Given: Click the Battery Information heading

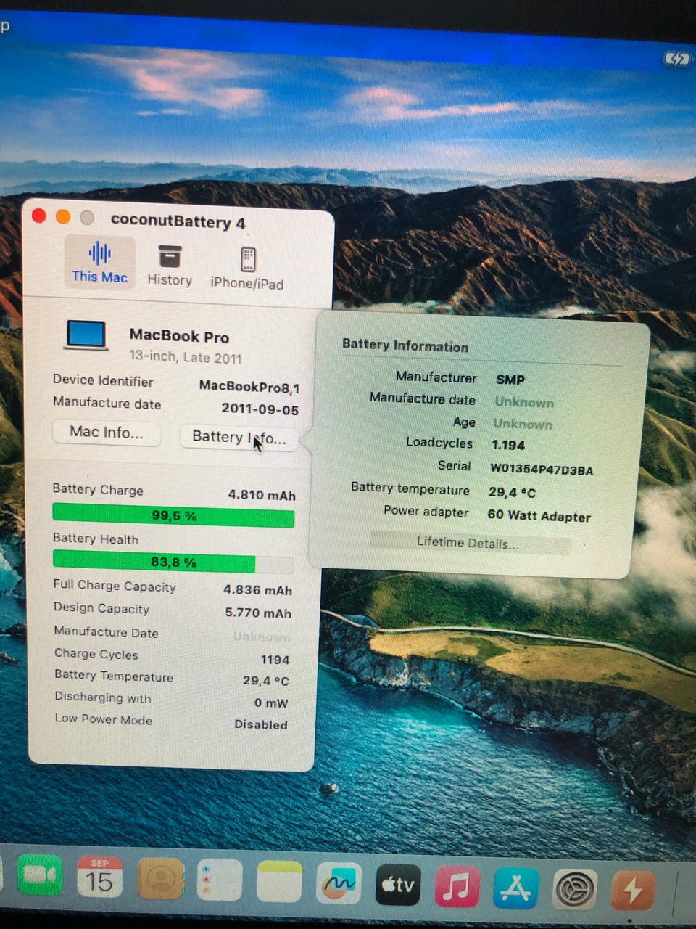Looking at the screenshot, I should pos(405,345).
